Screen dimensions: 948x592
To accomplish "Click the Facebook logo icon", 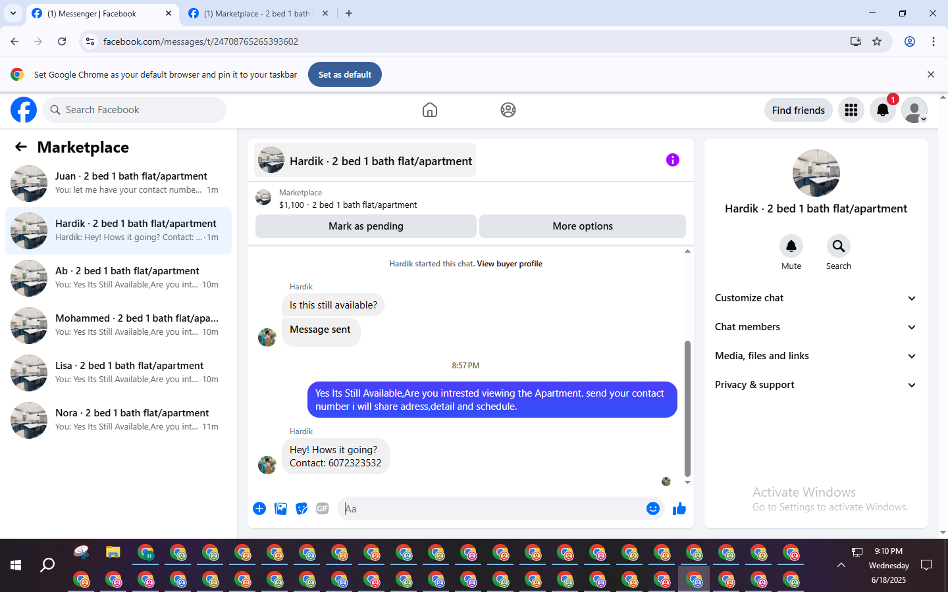I will click(24, 110).
